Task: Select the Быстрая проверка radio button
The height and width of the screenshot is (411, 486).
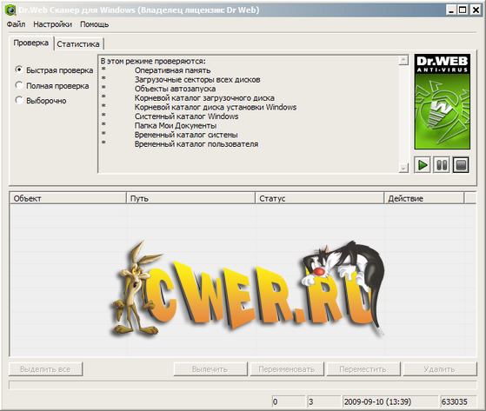Action: click(19, 70)
